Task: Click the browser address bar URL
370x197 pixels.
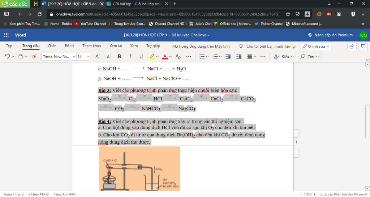Action: [168, 14]
